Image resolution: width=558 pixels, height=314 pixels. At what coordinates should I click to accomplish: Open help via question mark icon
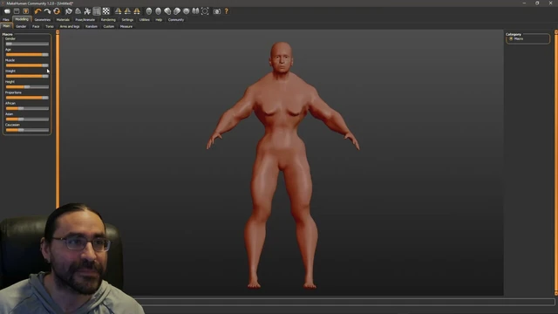click(227, 11)
